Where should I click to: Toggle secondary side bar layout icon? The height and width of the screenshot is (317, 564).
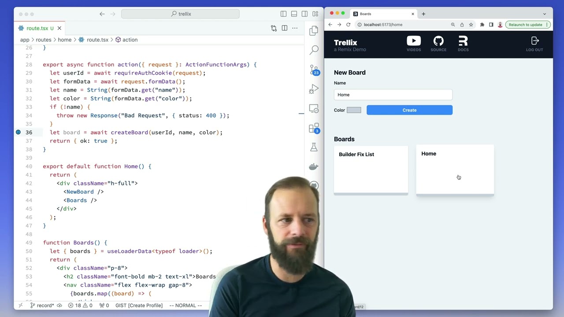[304, 14]
